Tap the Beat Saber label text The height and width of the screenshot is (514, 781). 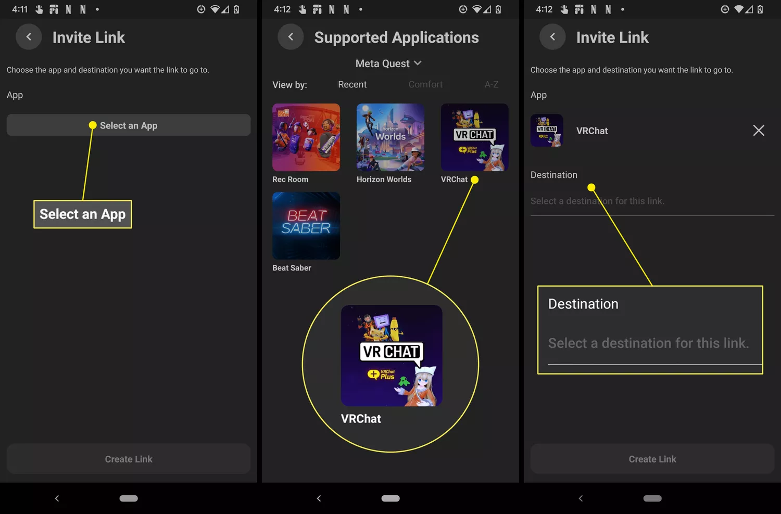point(292,268)
